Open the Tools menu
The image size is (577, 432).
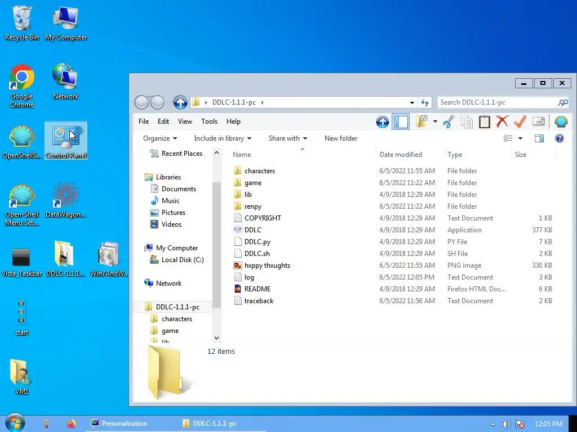point(209,121)
